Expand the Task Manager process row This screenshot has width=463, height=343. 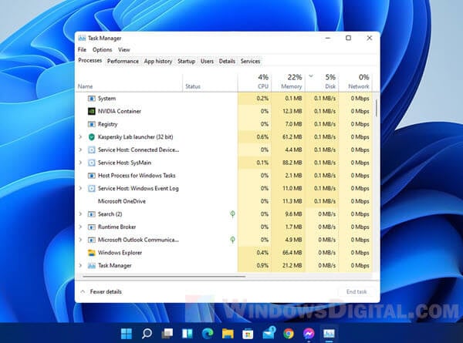tap(80, 265)
